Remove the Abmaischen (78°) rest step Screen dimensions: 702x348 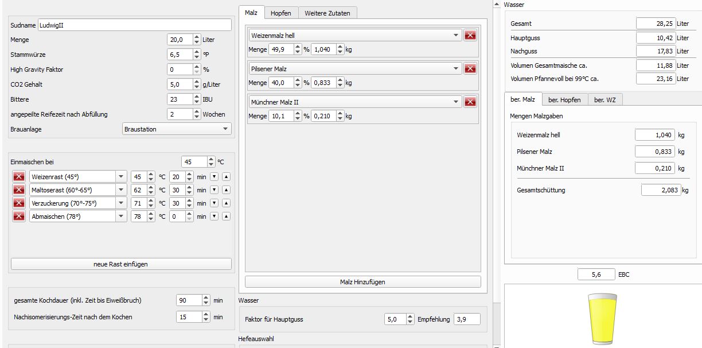pos(19,216)
